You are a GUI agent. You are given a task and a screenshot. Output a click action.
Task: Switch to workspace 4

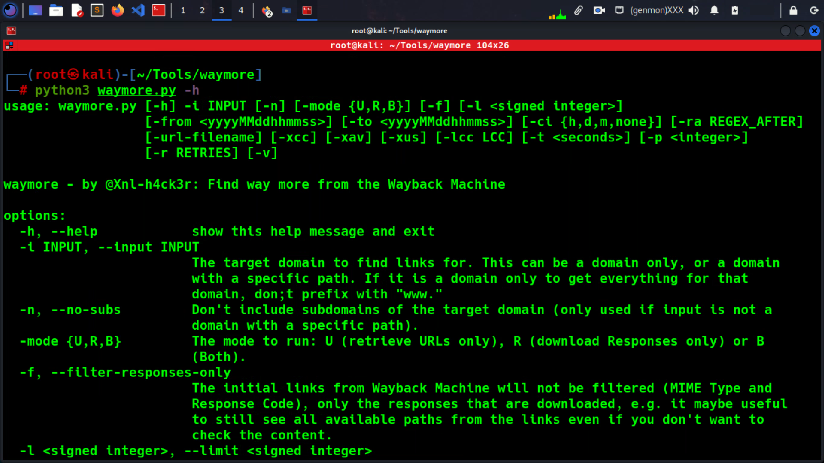pos(241,10)
